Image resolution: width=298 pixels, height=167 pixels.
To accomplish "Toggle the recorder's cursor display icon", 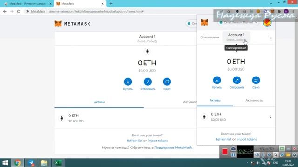I will 276,155.
